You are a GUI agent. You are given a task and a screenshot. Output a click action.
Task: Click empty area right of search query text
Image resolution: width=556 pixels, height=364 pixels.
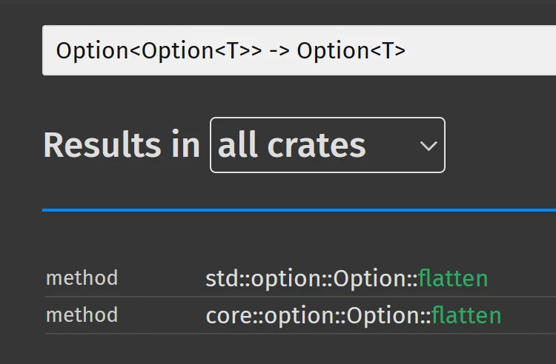click(x=482, y=50)
